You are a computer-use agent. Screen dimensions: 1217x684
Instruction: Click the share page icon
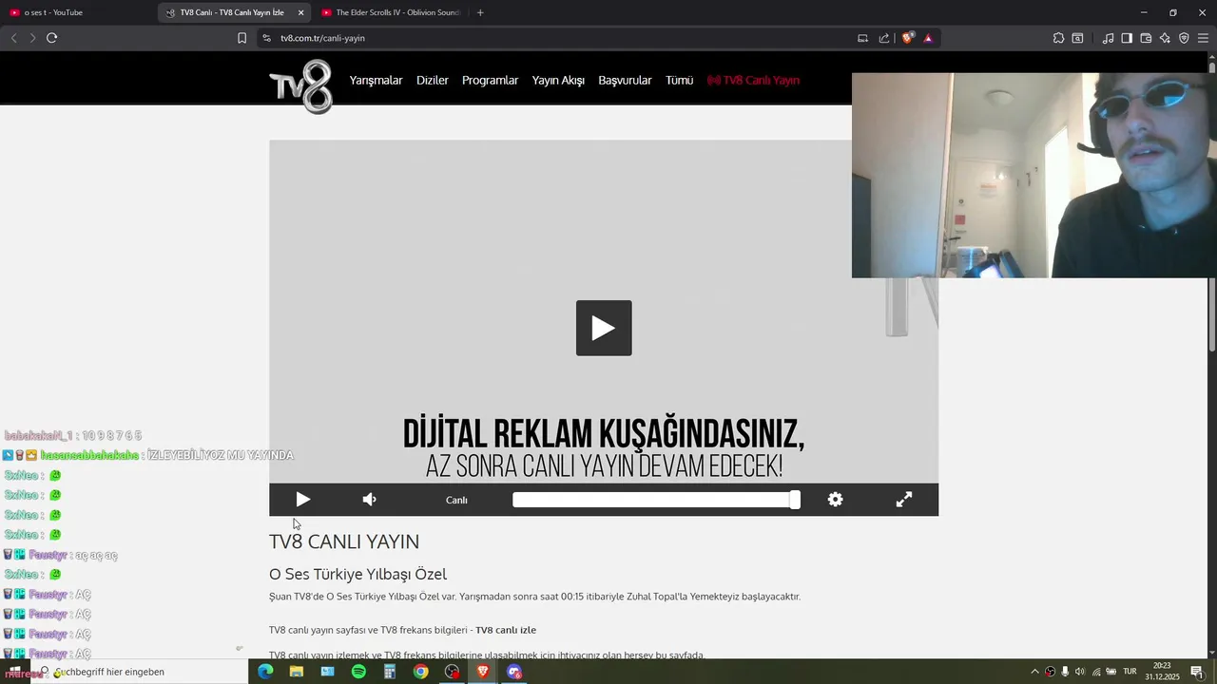pos(884,38)
